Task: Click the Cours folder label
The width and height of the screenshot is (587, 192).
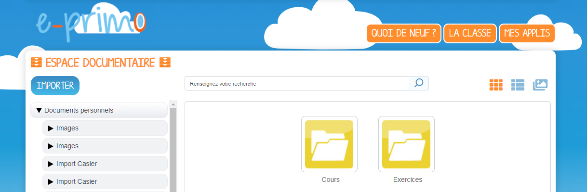Action: (x=331, y=179)
